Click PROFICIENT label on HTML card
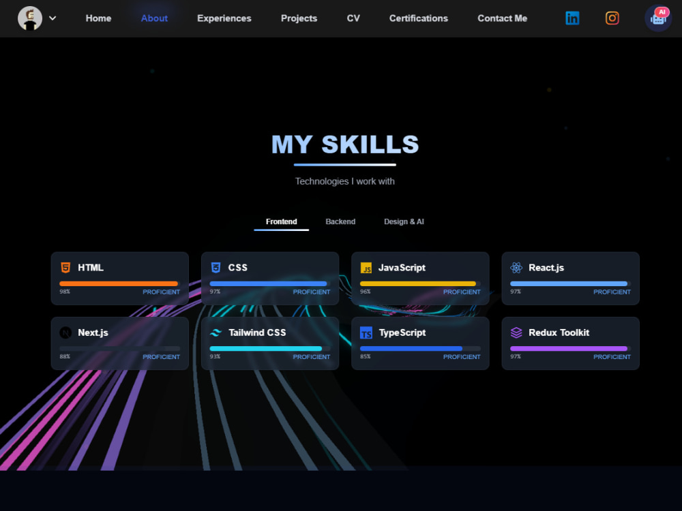The image size is (682, 511). tap(162, 292)
